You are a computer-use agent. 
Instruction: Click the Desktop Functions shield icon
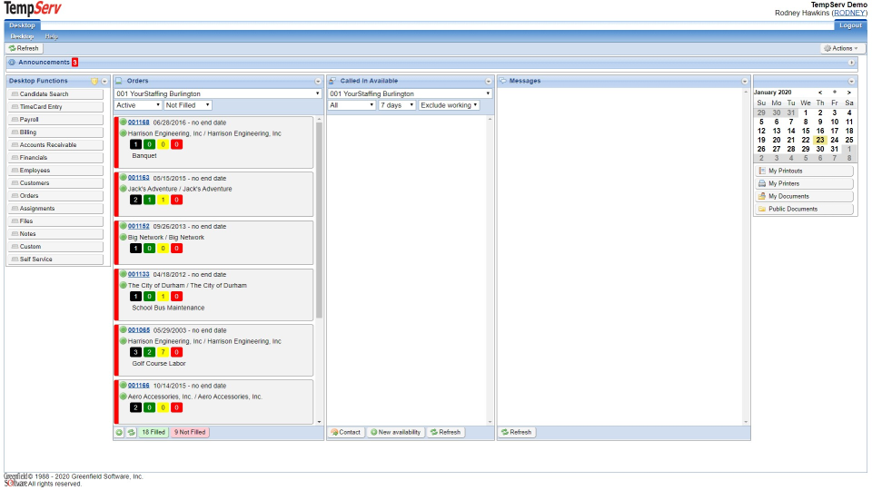tap(94, 81)
